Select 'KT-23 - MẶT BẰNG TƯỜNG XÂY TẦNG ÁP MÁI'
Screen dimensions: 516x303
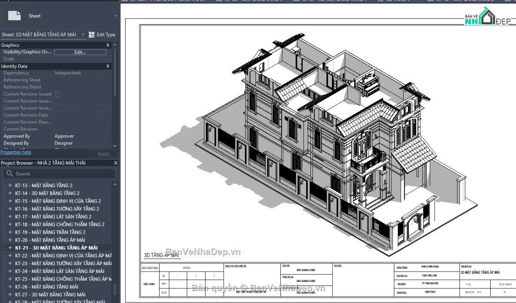pyautogui.click(x=63, y=263)
